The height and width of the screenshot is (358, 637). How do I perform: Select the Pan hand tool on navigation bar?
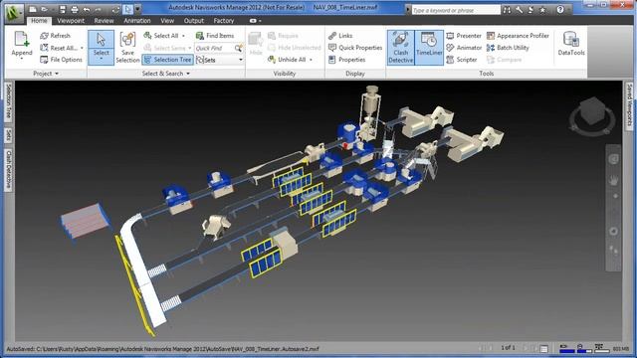tap(613, 180)
